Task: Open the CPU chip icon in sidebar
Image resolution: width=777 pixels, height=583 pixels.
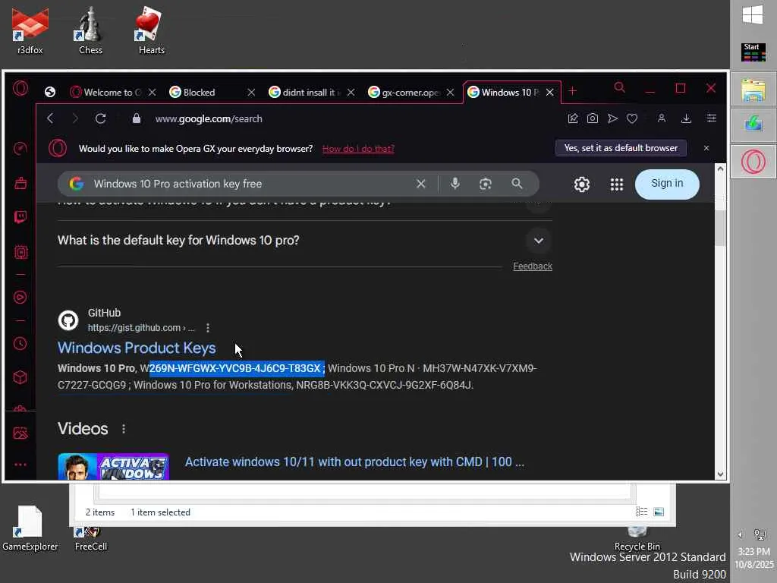Action: tap(20, 252)
